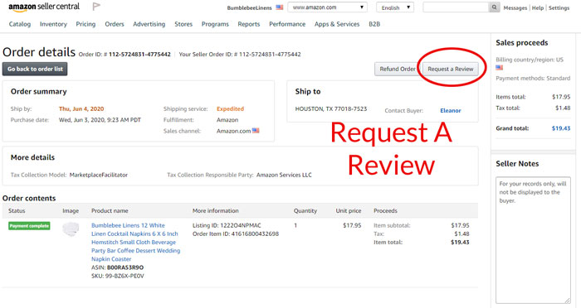Click the BumblebeeLinens account name
This screenshot has width=581, height=308.
249,7
